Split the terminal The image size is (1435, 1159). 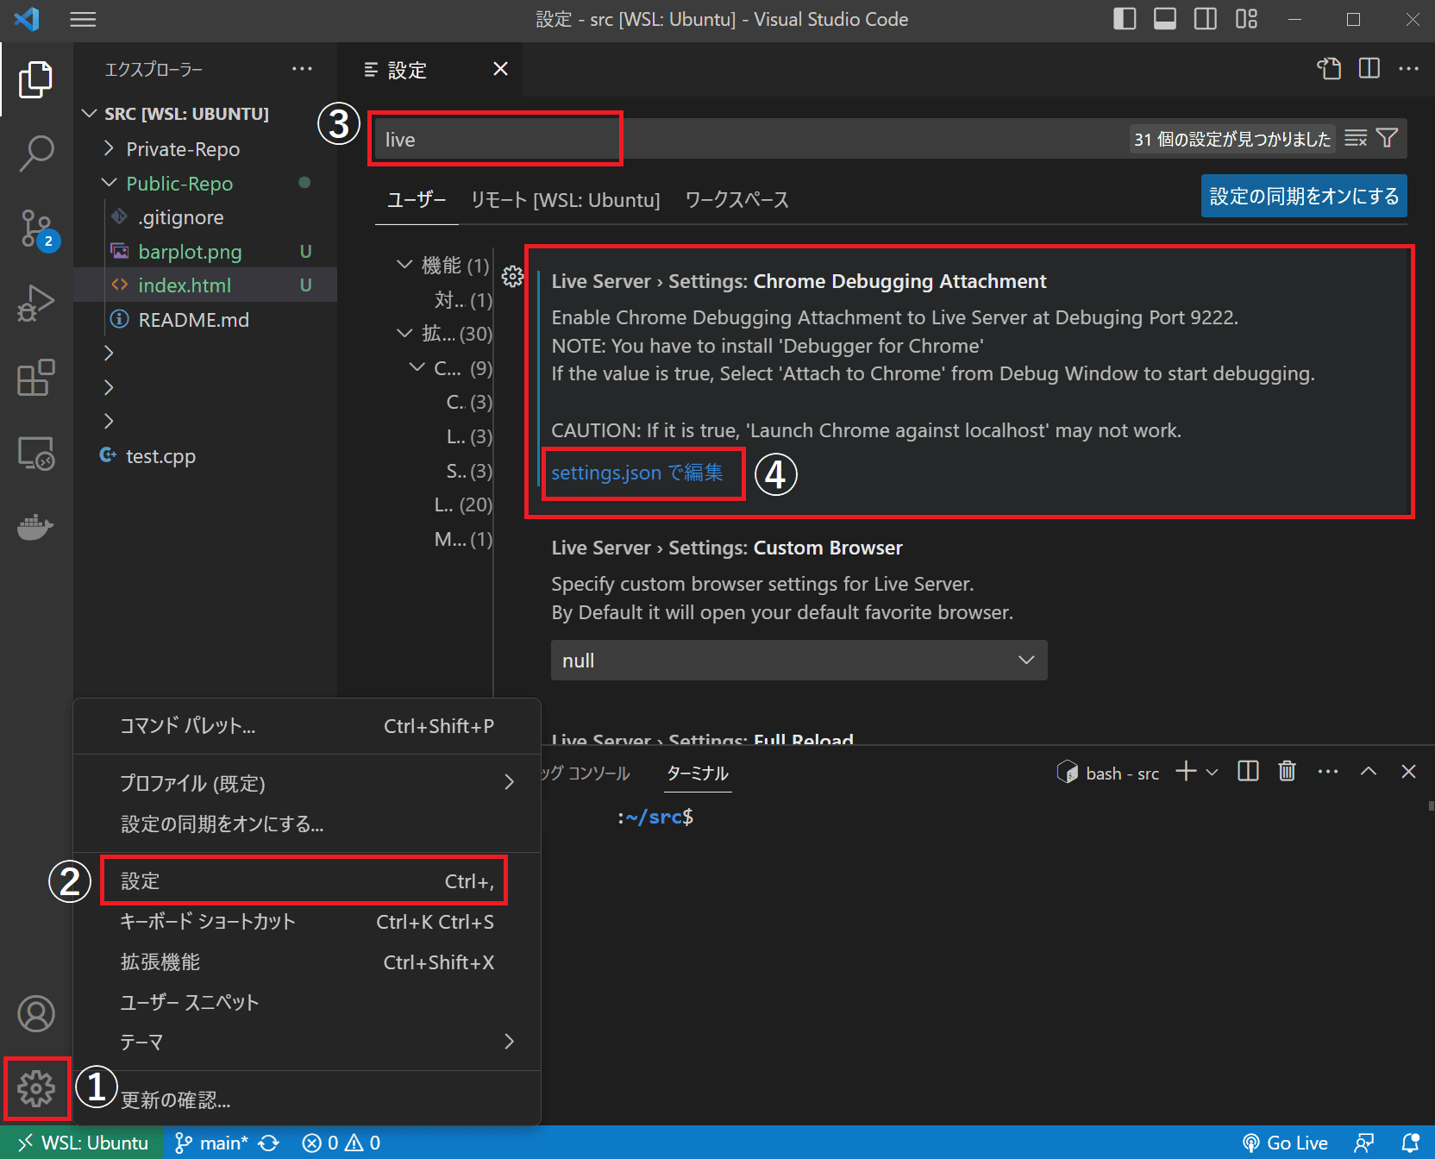1248,771
